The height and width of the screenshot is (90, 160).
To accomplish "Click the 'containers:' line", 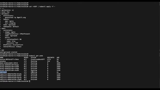I will click(x=8, y=30).
